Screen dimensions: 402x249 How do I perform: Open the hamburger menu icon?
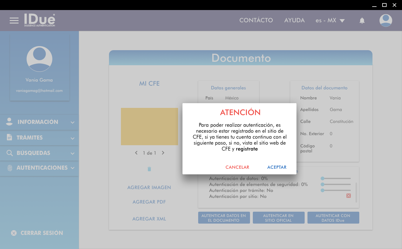(14, 21)
